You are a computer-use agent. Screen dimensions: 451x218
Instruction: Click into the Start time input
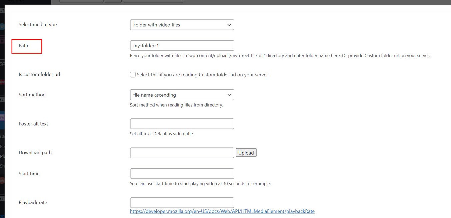pos(182,174)
